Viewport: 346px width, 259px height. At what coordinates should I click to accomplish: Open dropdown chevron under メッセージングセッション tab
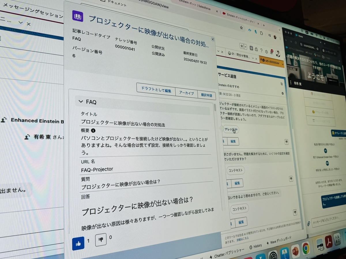coord(21,22)
